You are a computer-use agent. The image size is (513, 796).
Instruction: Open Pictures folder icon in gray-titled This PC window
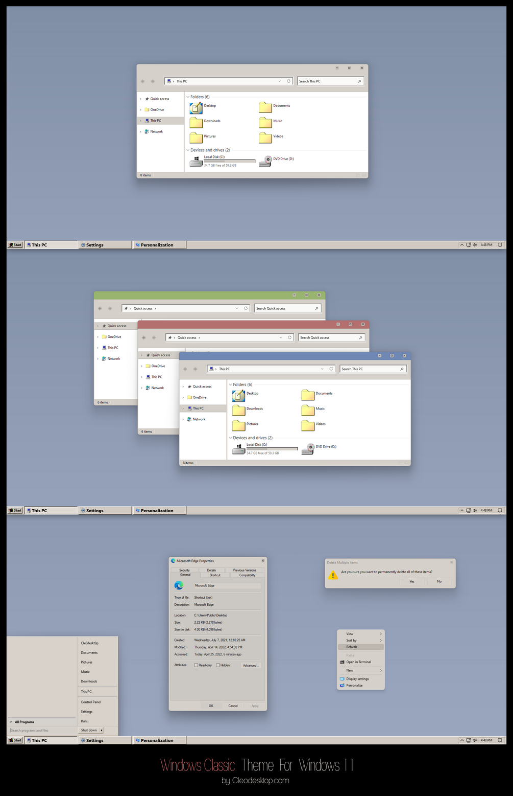(196, 138)
